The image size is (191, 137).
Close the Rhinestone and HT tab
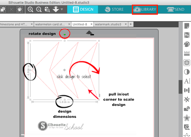(x=32, y=24)
